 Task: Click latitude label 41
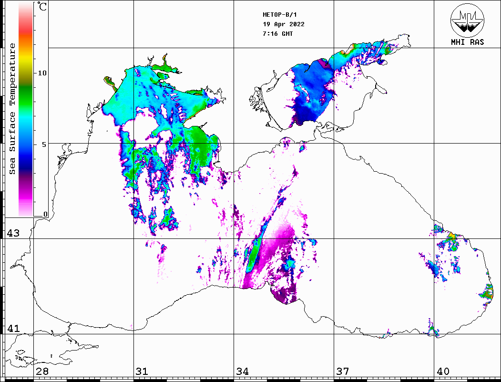pos(13,328)
